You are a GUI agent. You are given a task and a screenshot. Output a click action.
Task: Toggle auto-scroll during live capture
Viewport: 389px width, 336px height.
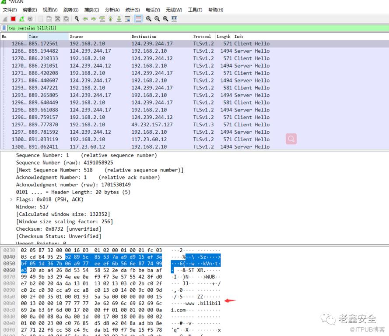coord(127,19)
